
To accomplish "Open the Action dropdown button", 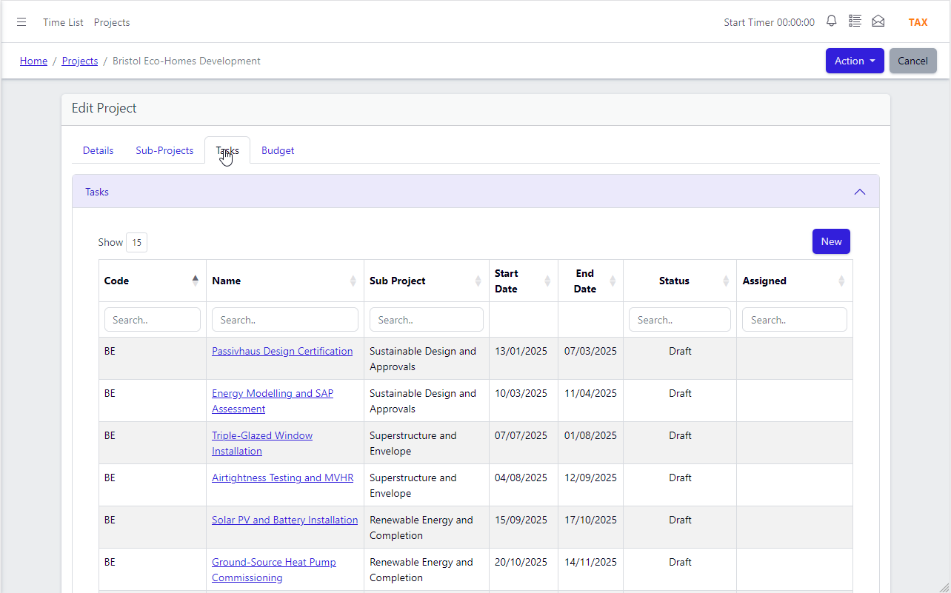I will pyautogui.click(x=855, y=61).
